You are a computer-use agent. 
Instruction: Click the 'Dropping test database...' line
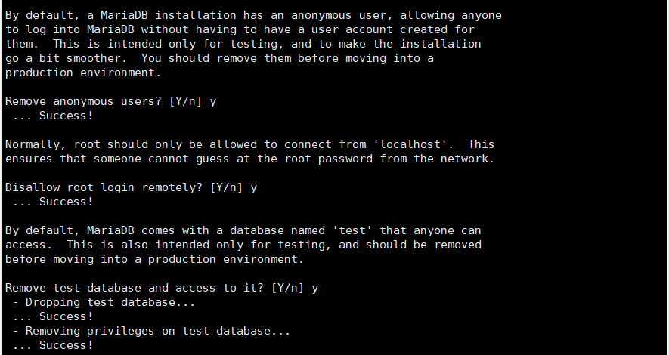pyautogui.click(x=104, y=303)
